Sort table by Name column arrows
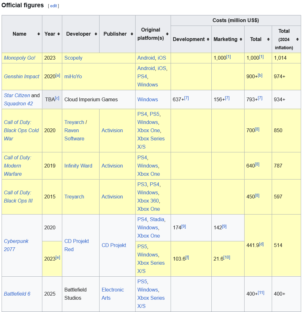Screen dimensions: 303x312 pyautogui.click(x=39, y=34)
